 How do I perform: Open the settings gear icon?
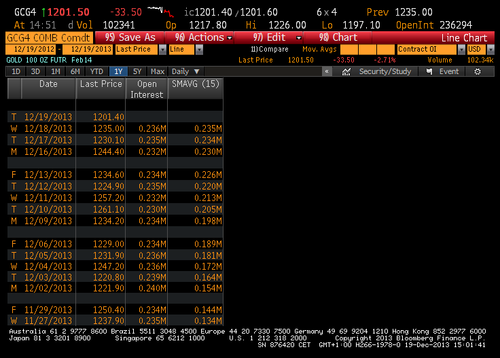pos(478,72)
